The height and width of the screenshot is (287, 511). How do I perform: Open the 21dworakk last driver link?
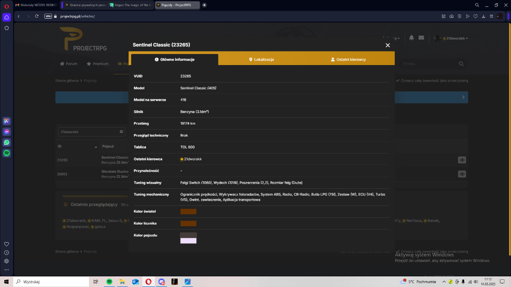193,159
